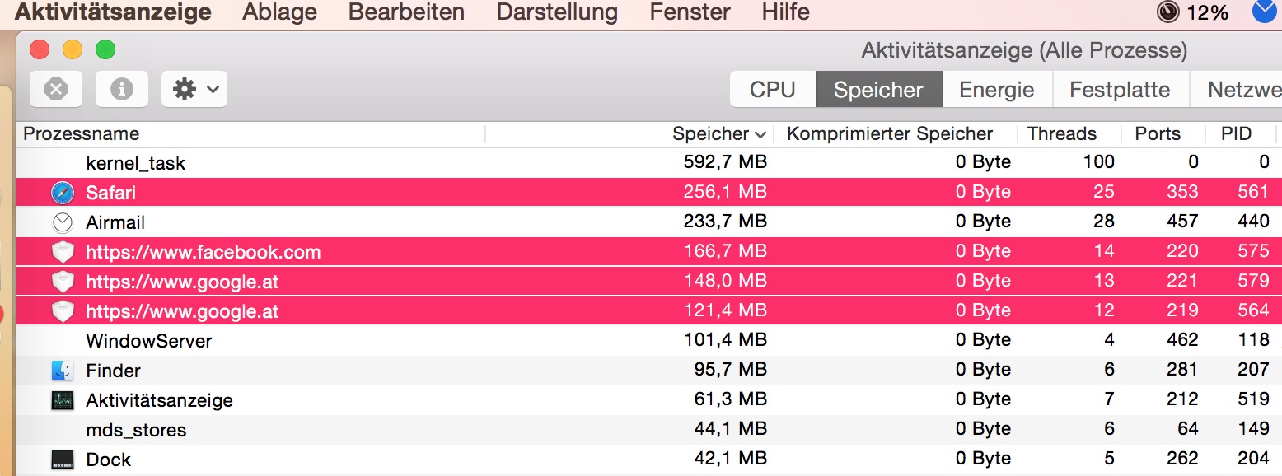Switch to the CPU tab
Image resolution: width=1282 pixels, height=476 pixels.
click(x=773, y=90)
